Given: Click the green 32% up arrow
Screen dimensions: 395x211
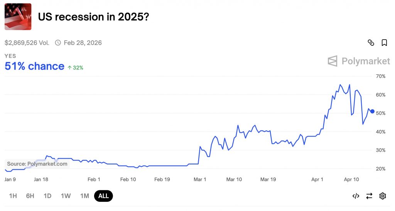Looking at the screenshot, I should click(x=69, y=68).
